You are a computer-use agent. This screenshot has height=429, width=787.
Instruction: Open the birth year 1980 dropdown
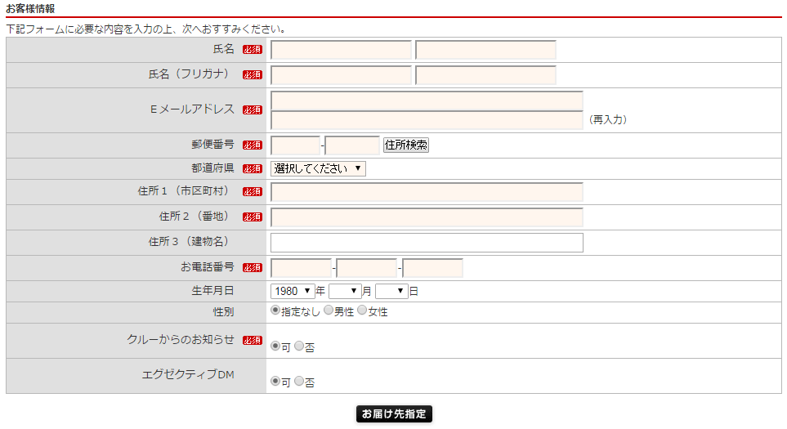(293, 291)
